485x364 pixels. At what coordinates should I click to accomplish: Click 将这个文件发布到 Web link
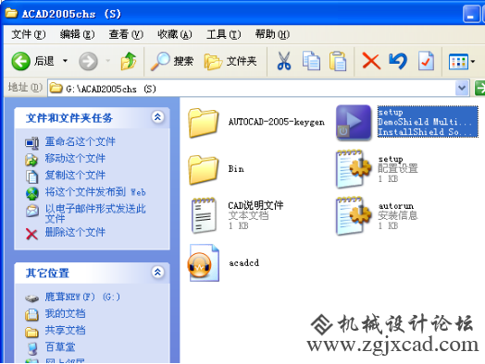[x=95, y=192]
